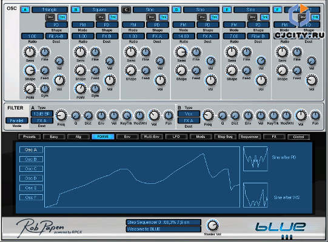Image resolution: width=328 pixels, height=242 pixels.
Task: Click the Sine after PD waveform preview
Action: (x=255, y=159)
